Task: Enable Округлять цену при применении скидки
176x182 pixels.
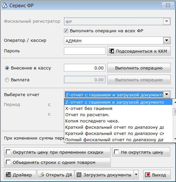Action: click(8, 152)
